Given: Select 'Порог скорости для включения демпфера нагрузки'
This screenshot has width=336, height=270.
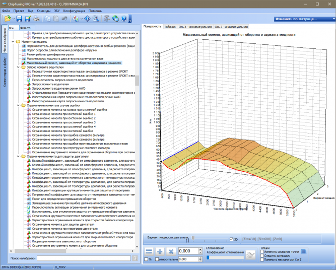Looking at the screenshot, I should coord(62,50).
